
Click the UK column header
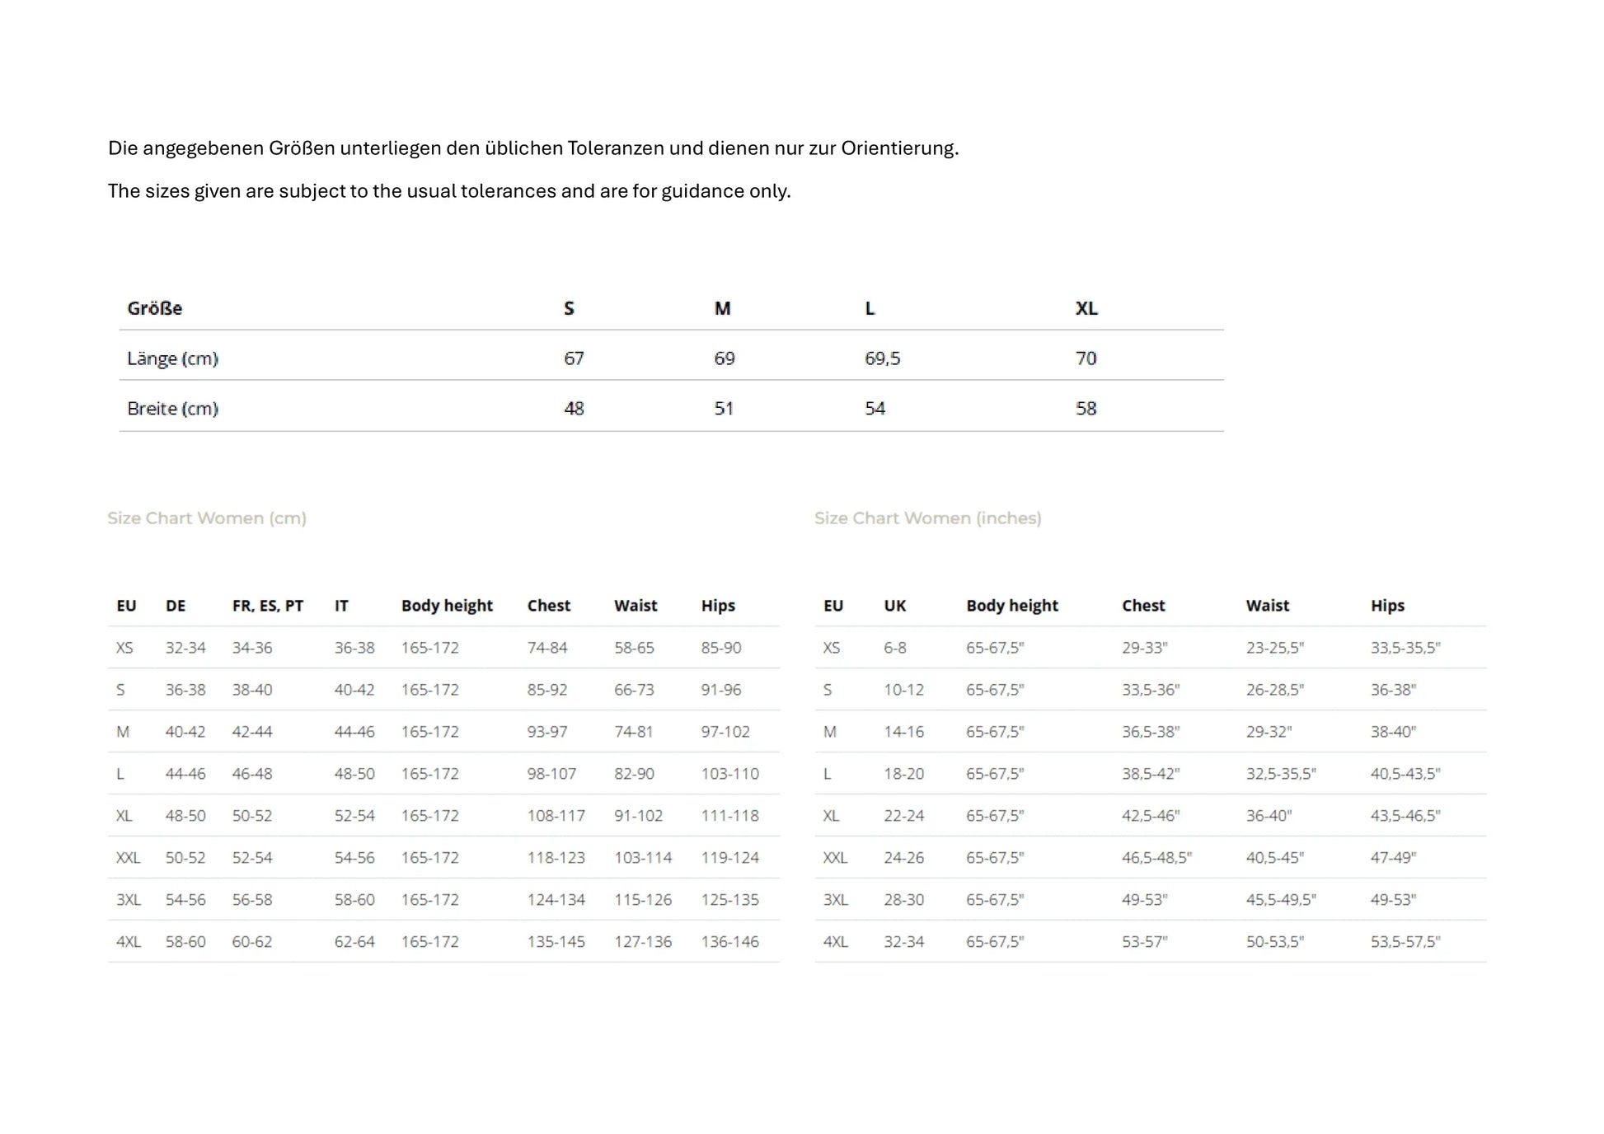tap(894, 606)
